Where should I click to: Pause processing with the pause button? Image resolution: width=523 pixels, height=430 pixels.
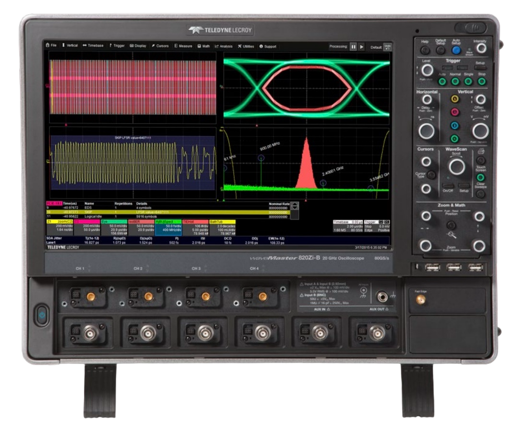click(x=353, y=47)
